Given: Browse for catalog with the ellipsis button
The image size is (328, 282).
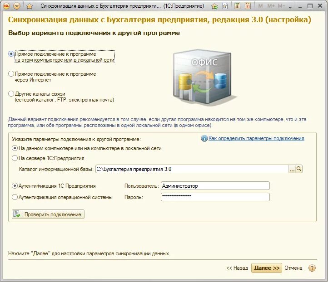Looking at the screenshot, I should [292, 169].
